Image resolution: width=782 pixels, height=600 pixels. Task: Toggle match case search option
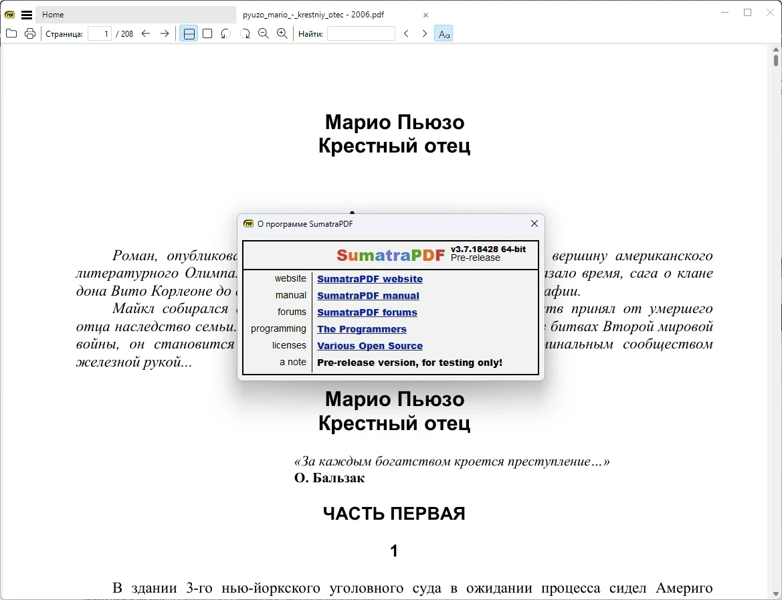click(444, 34)
